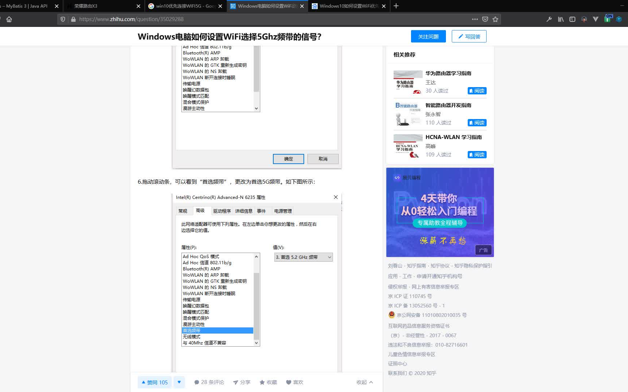This screenshot has height=392, width=628.
Task: Bookmark this page via the star icon
Action: pyautogui.click(x=495, y=19)
